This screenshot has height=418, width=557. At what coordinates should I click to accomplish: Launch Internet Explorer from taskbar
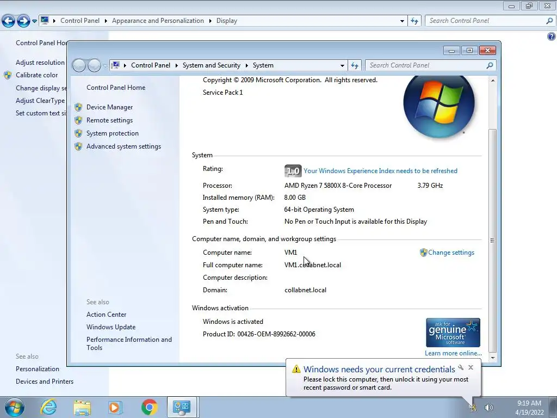tap(48, 407)
